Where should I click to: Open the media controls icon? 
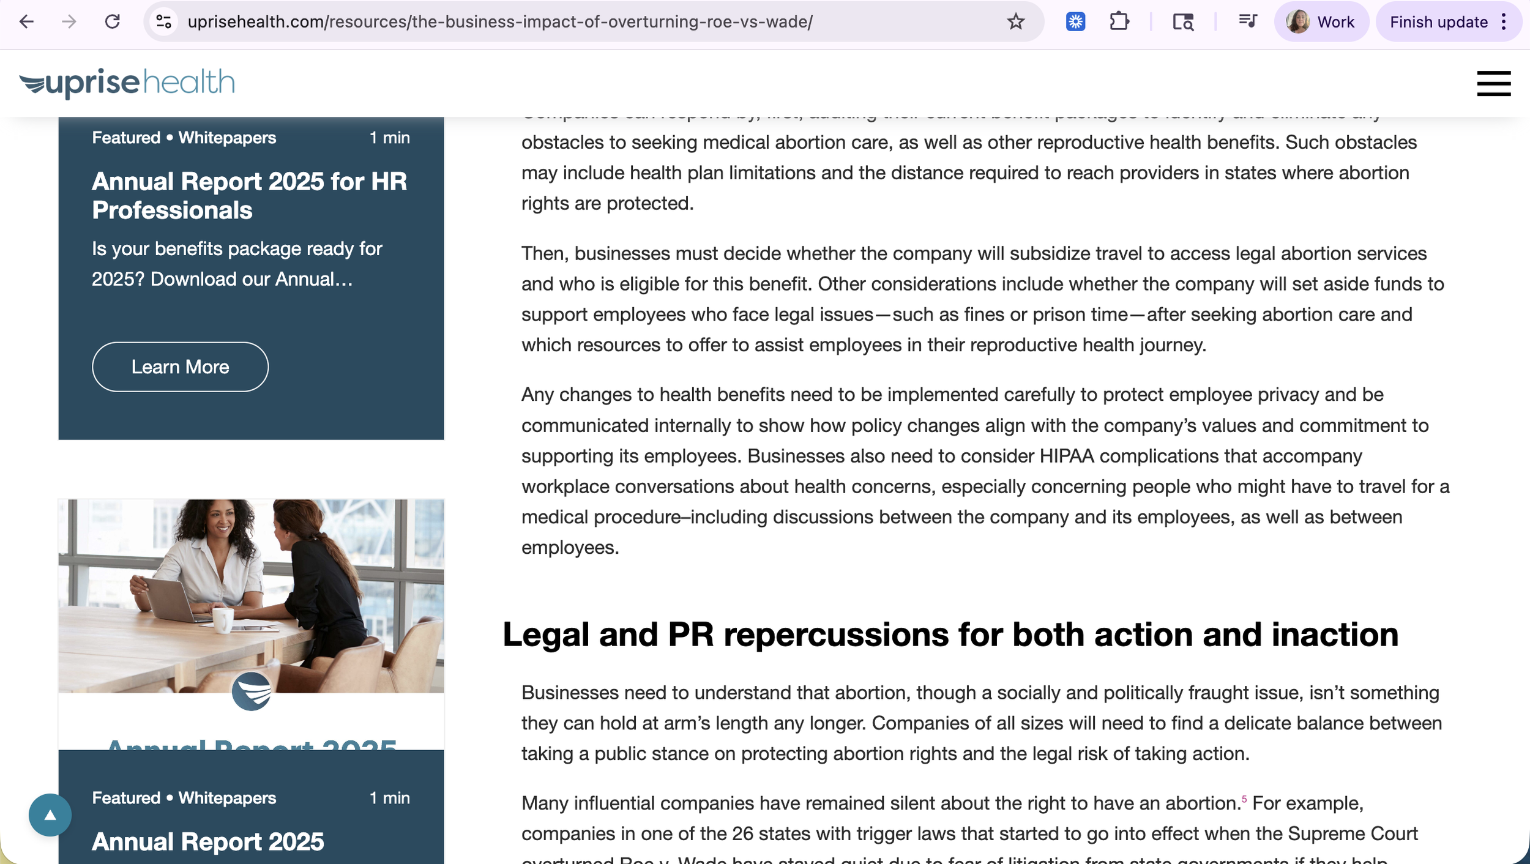click(x=1247, y=22)
